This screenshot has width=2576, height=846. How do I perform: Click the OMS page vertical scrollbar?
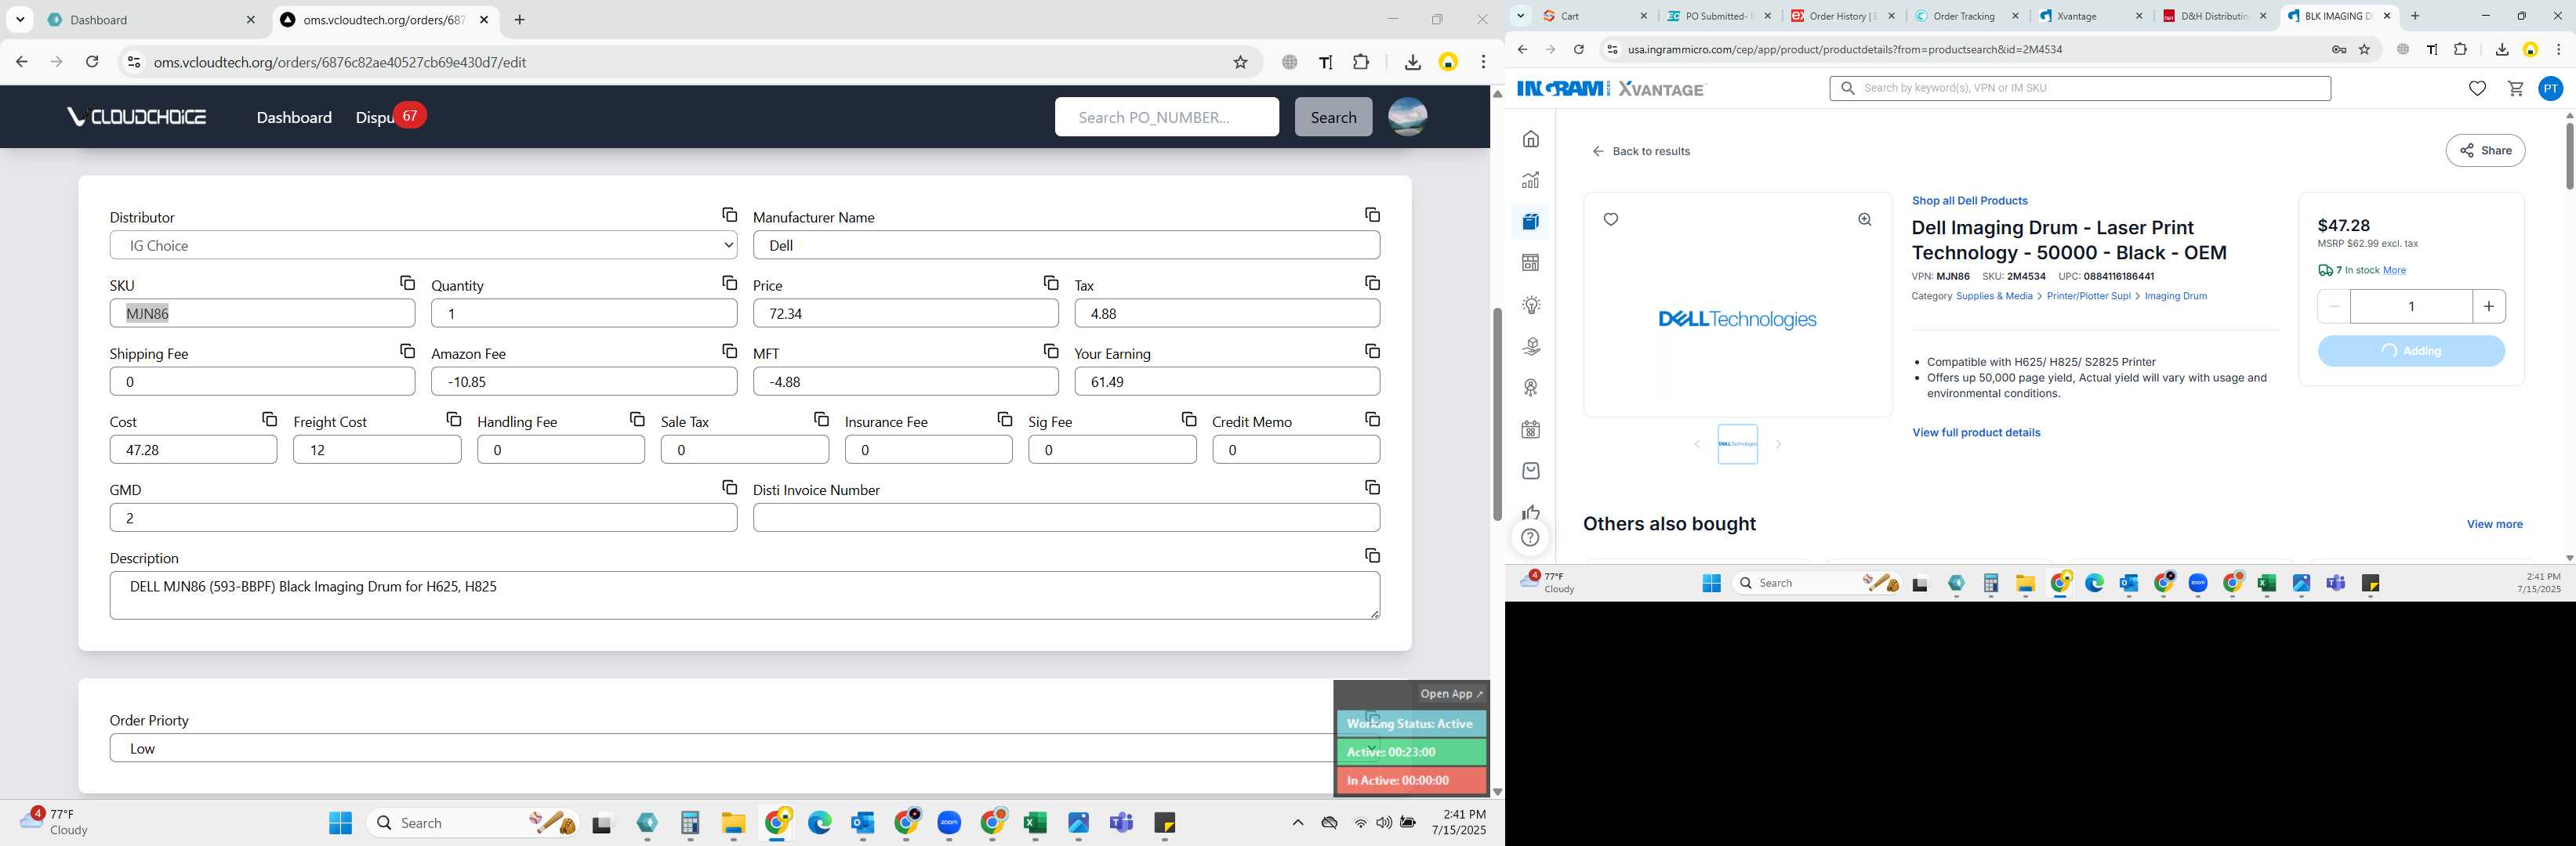[1497, 414]
